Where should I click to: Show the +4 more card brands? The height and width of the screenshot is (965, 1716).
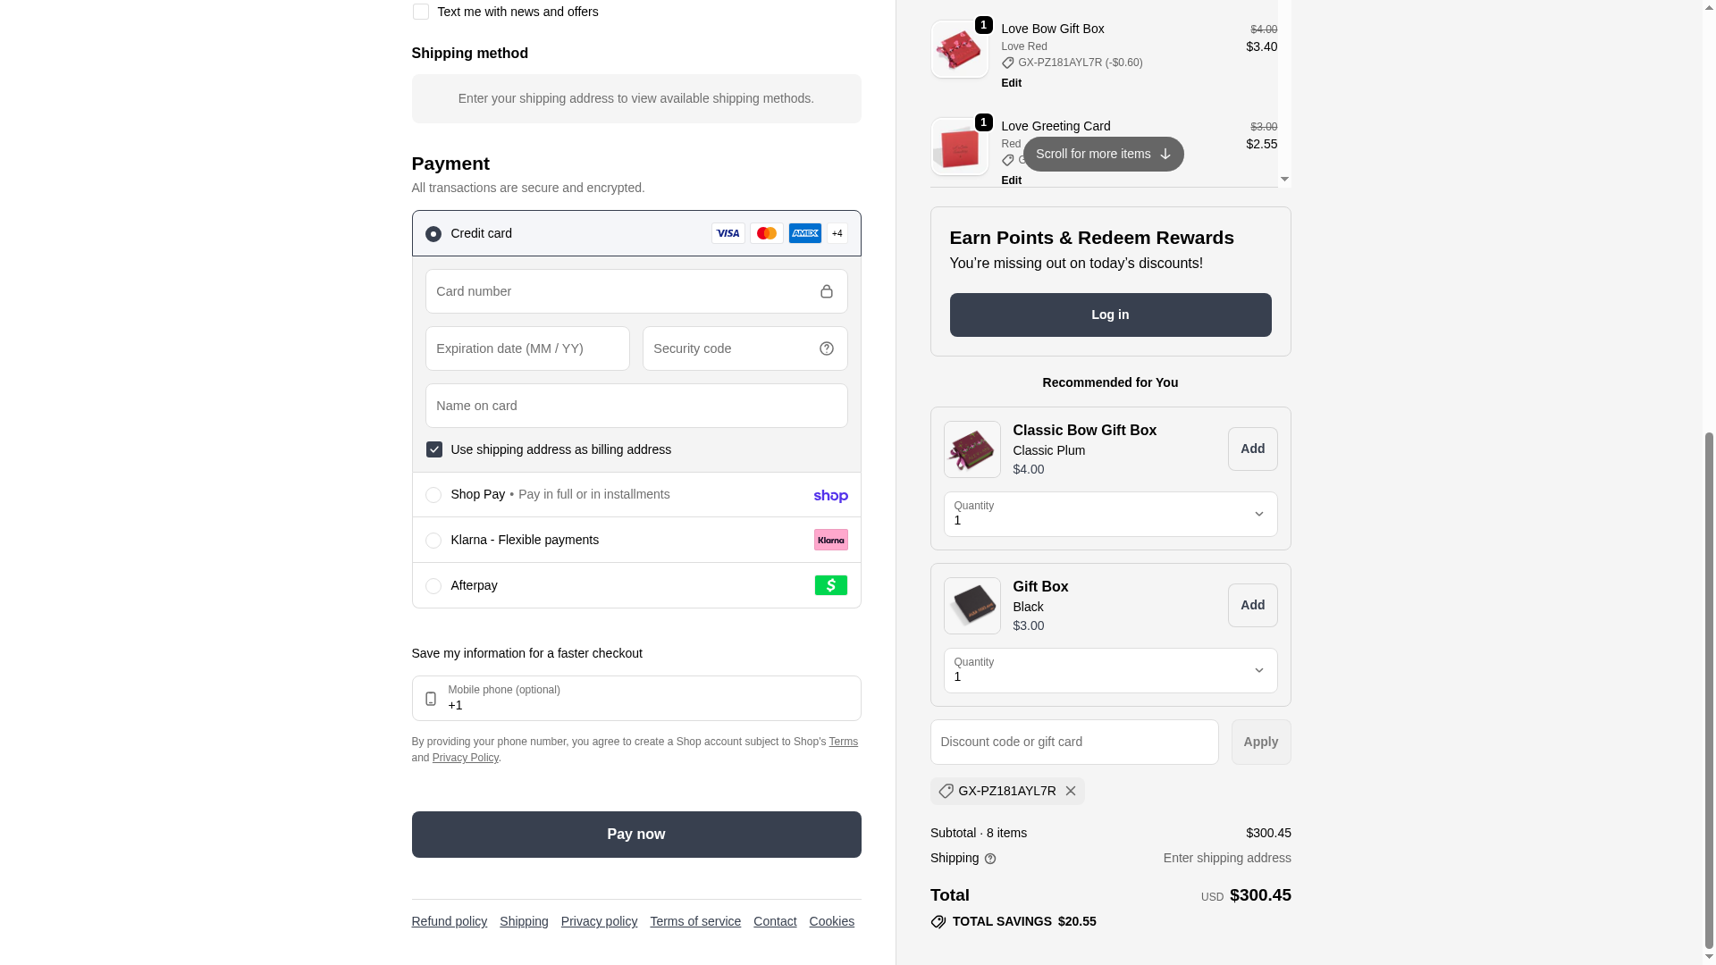click(x=837, y=233)
